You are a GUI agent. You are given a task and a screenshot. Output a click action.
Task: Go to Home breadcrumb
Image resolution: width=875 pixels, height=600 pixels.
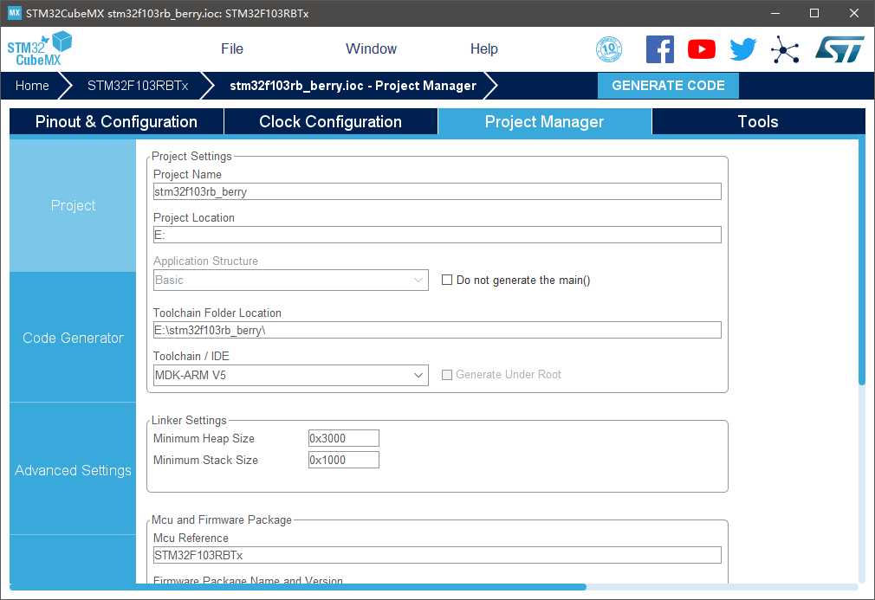32,86
